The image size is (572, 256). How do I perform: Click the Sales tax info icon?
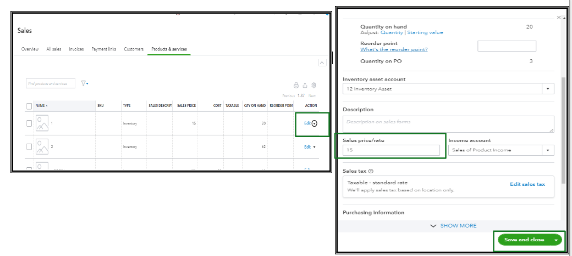(371, 171)
